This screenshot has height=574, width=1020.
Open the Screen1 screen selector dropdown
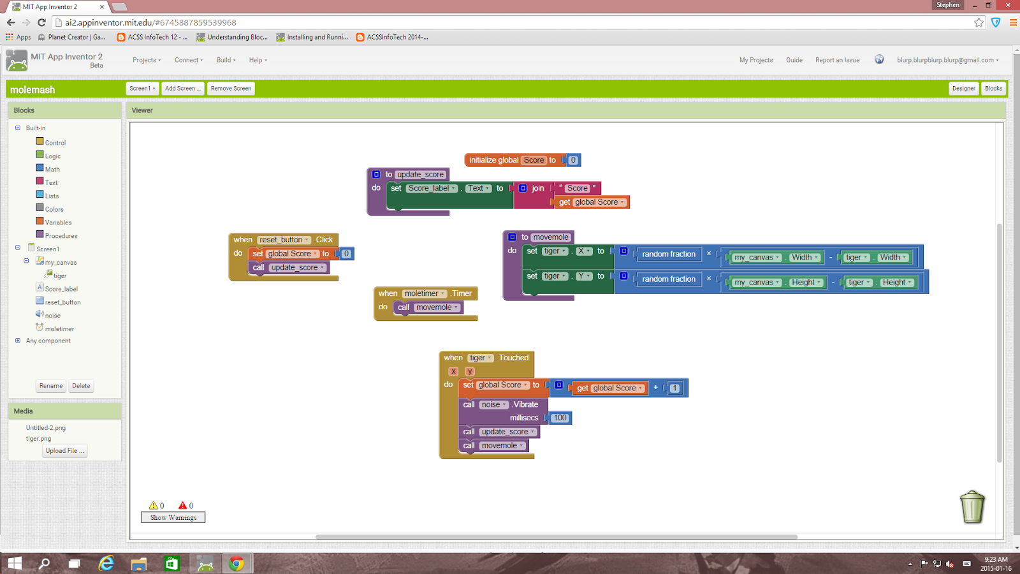(142, 89)
